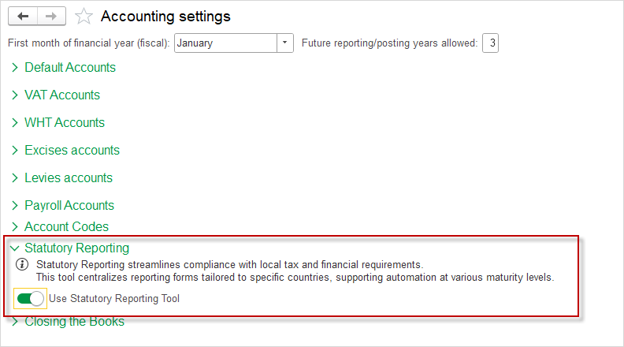Open the Excises accounts section
Viewport: 624px width, 347px height.
[72, 150]
